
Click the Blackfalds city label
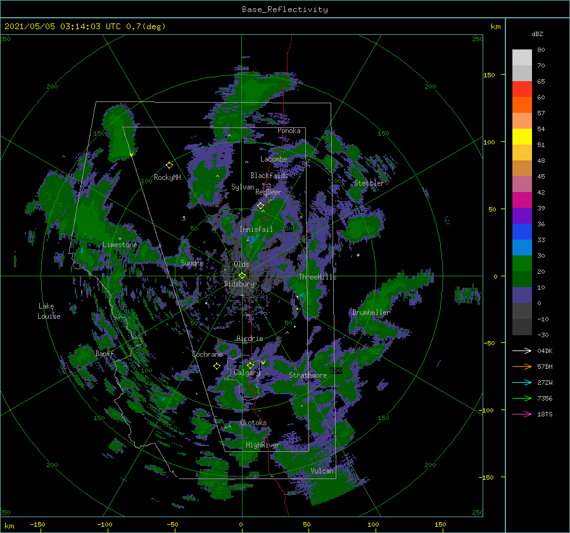tap(269, 176)
